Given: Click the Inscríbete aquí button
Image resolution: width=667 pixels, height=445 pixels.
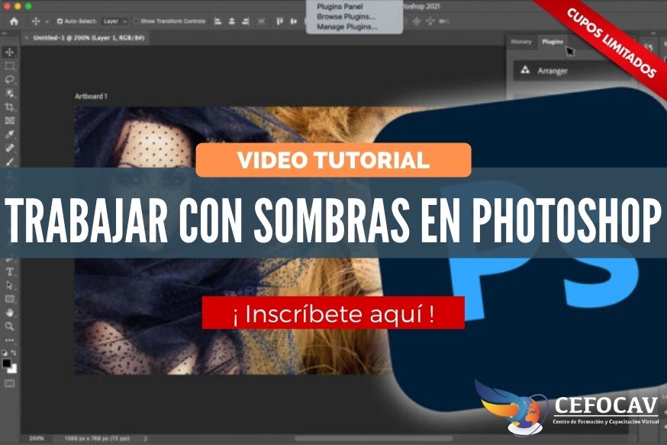Looking at the screenshot, I should coord(333,312).
